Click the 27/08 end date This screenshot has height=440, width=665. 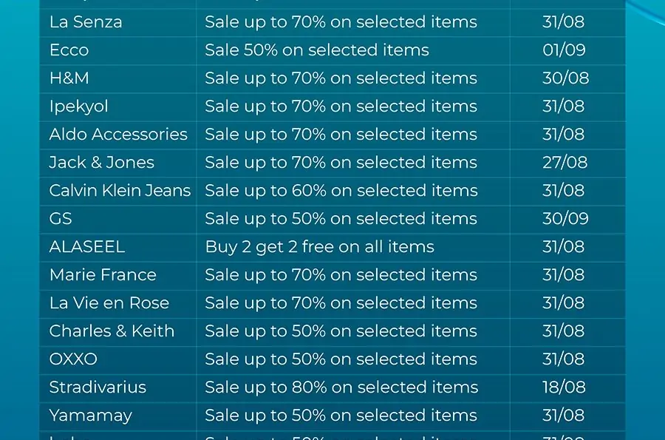click(x=565, y=163)
